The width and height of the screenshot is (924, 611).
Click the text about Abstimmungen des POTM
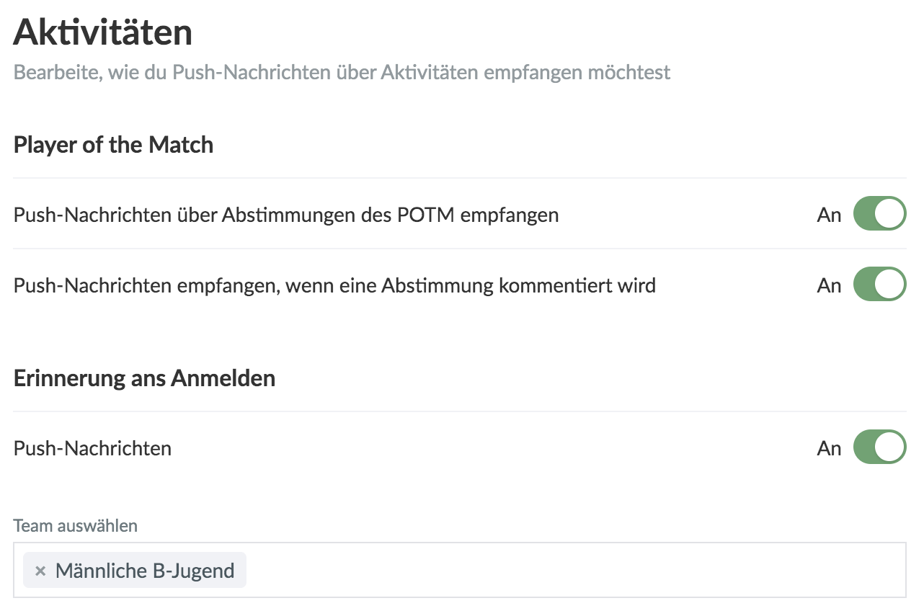pos(285,215)
